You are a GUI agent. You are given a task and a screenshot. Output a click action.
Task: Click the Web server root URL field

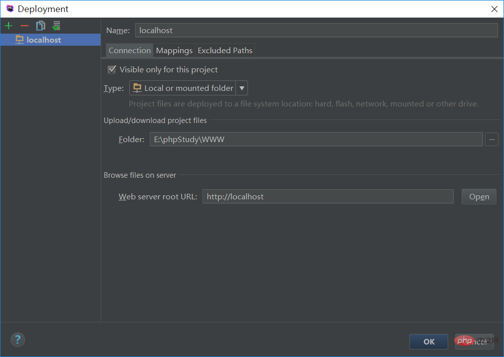click(328, 196)
